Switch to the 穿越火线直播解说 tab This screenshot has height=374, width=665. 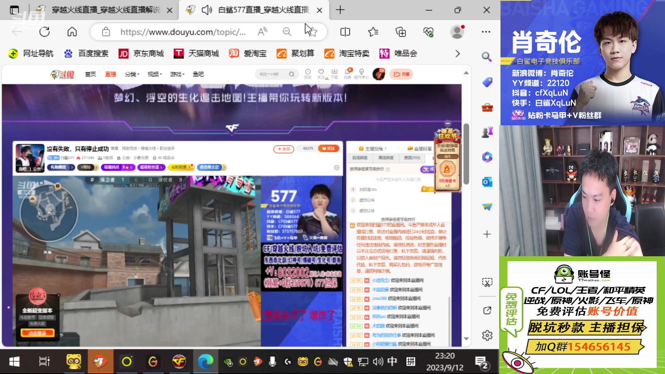tap(106, 10)
